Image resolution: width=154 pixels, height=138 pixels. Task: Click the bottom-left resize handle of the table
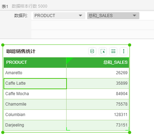coord(3,132)
